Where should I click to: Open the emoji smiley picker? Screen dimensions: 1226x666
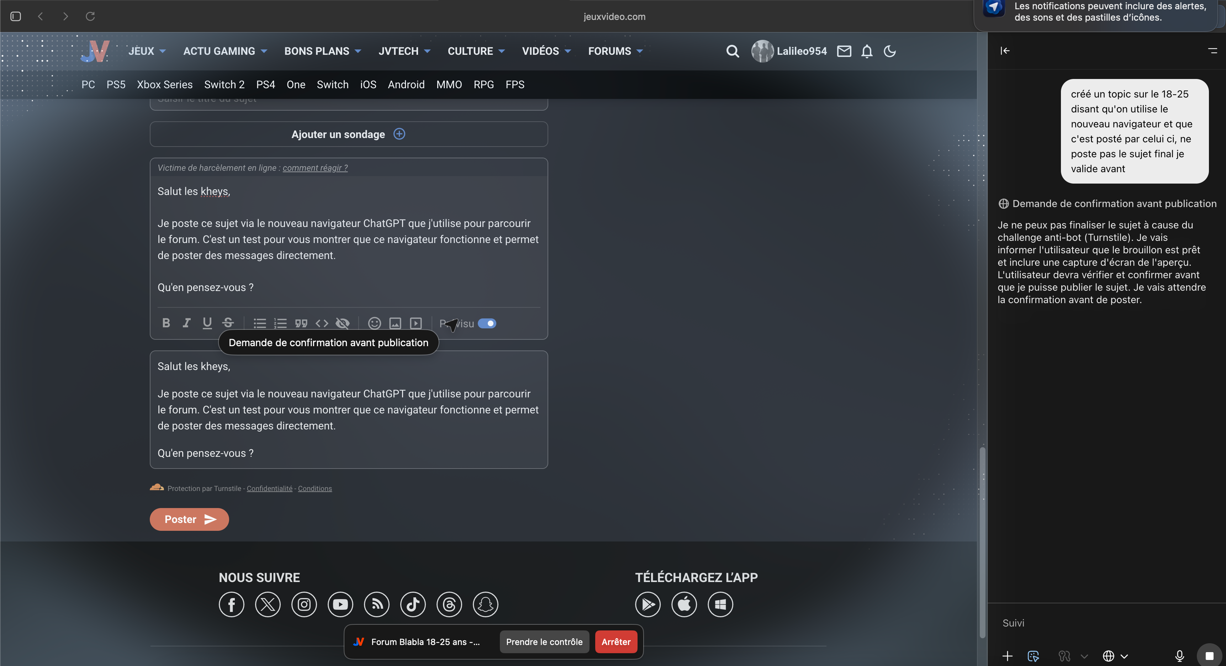click(375, 323)
